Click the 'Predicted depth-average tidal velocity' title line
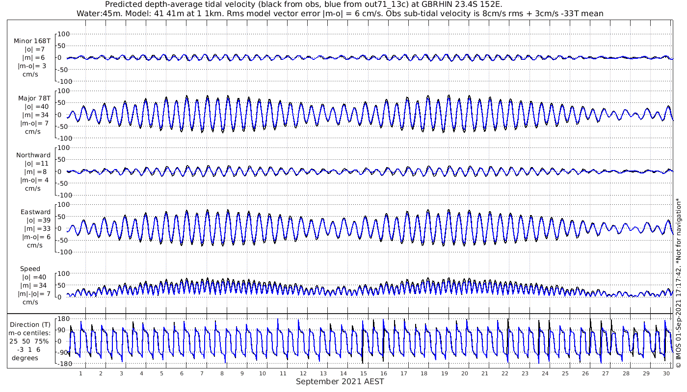This screenshot has height=392, width=687. tap(304, 4)
